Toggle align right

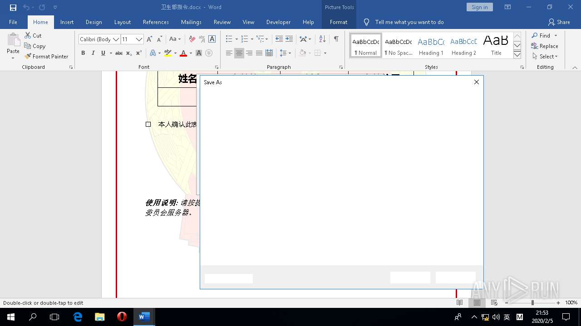tap(249, 53)
